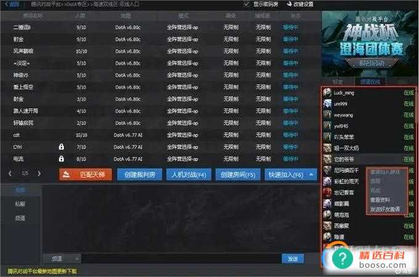This screenshot has width=419, height=277.
Task: Select the room row named cdt
Action: tap(160, 135)
